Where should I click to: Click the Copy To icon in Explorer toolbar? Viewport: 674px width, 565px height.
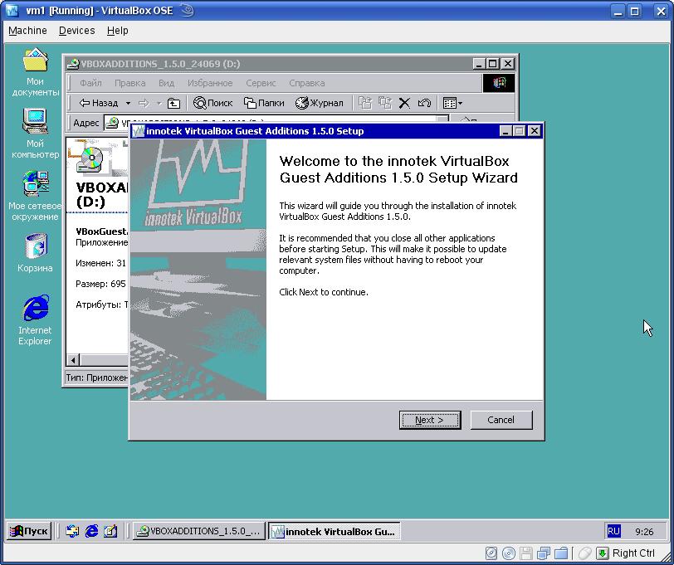tap(384, 103)
